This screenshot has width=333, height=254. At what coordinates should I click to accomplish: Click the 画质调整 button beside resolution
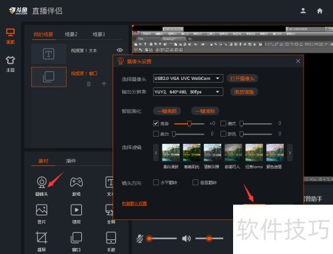click(244, 92)
